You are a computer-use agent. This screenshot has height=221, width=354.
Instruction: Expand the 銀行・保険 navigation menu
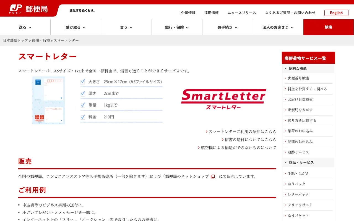pos(177,27)
